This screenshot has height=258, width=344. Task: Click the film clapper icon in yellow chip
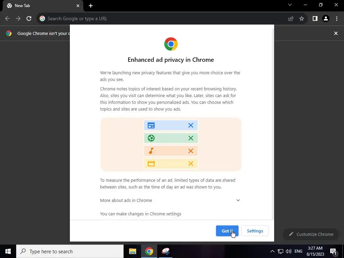[x=151, y=164]
